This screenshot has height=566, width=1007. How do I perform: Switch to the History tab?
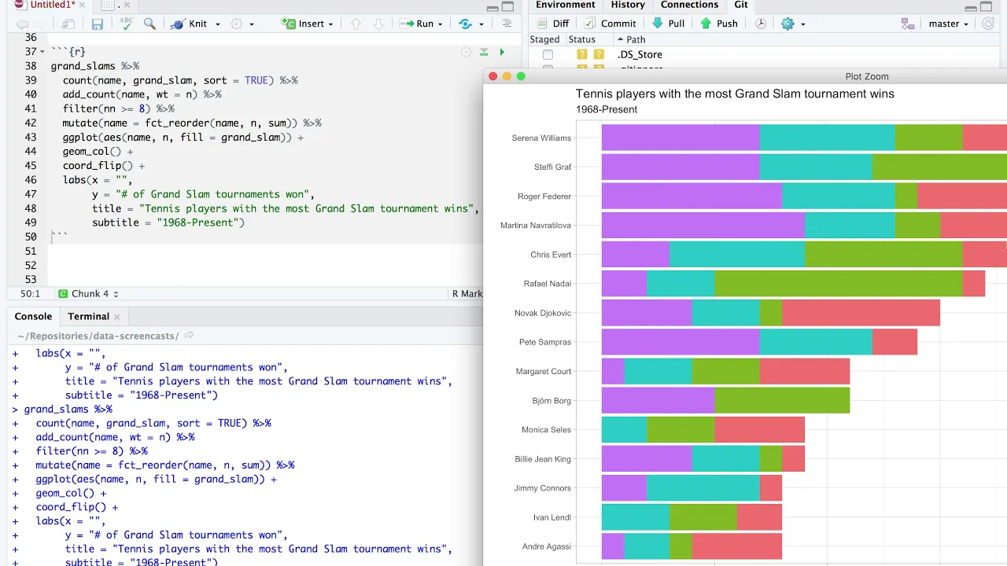tap(628, 5)
